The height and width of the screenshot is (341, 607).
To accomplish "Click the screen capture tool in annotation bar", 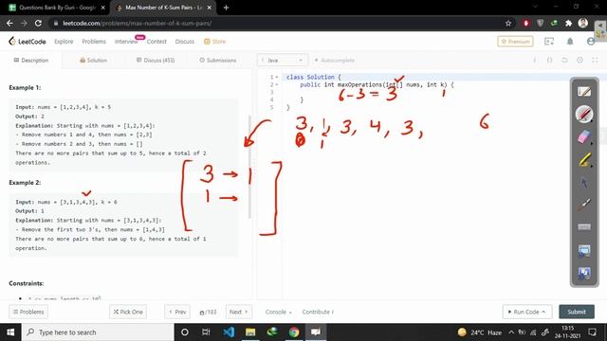I will click(x=584, y=250).
